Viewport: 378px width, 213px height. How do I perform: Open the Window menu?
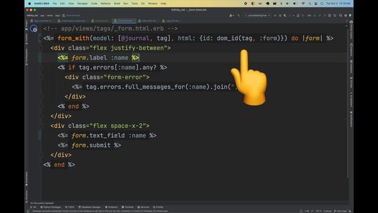[152, 4]
